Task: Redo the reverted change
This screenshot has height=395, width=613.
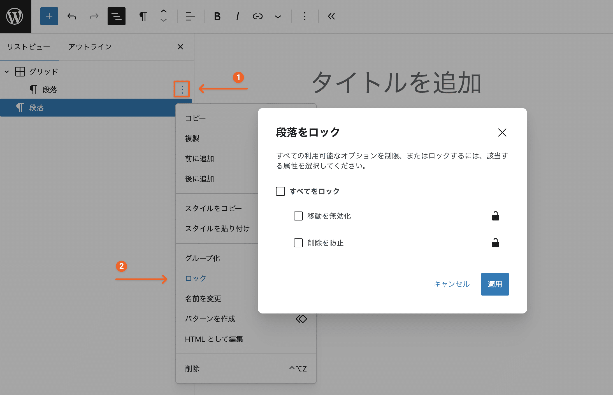Action: pos(94,16)
